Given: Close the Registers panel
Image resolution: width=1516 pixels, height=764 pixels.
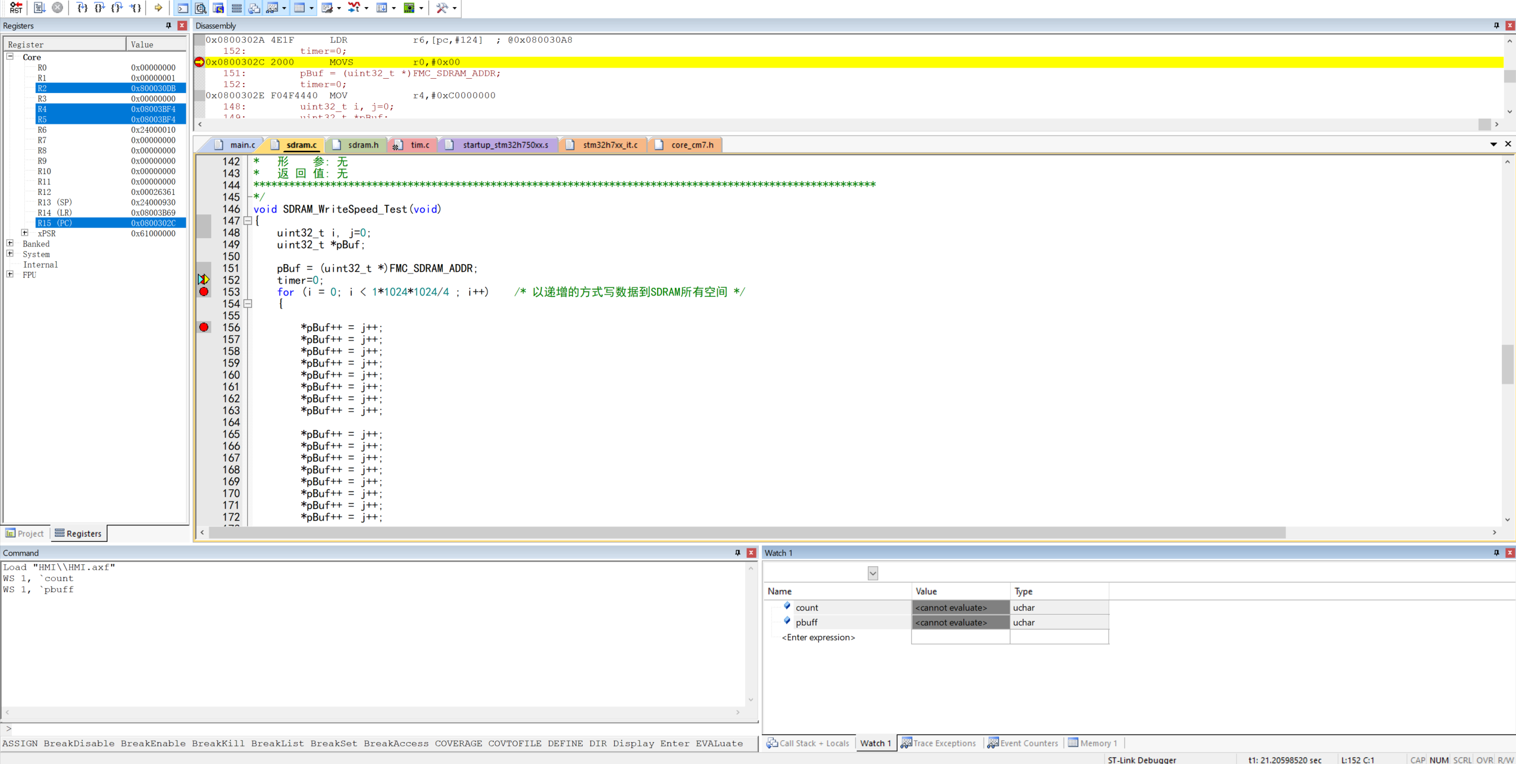Looking at the screenshot, I should [182, 25].
